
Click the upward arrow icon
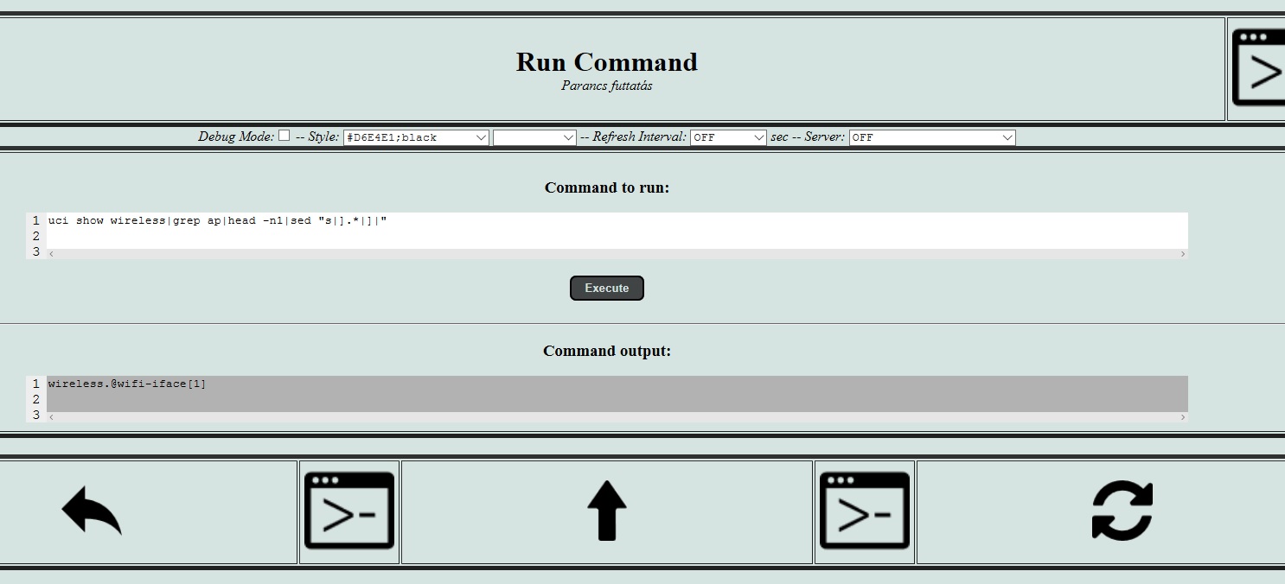(x=607, y=511)
